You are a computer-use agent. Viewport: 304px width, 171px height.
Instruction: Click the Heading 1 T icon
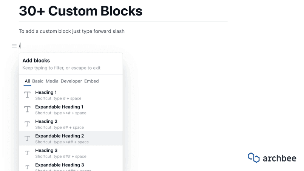click(27, 95)
